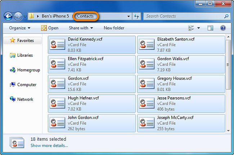Screen dimensions: 234x155
Task: Click the Back navigation arrow button
Action: click(x=9, y=16)
